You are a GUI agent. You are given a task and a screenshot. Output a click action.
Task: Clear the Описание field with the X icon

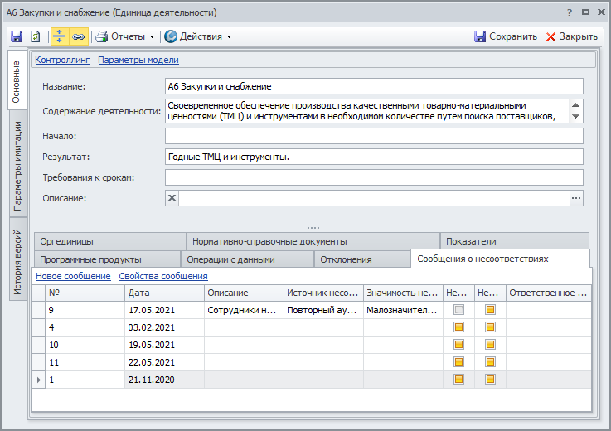click(x=172, y=197)
